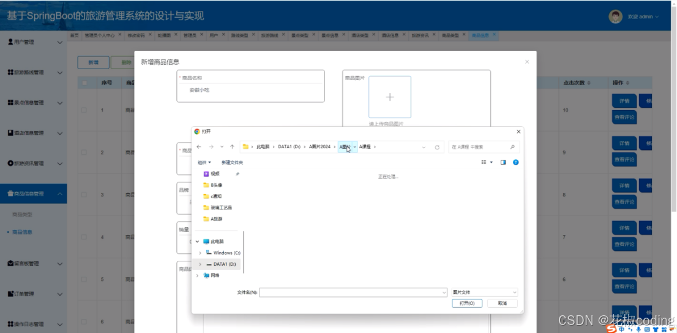The width and height of the screenshot is (677, 333).
Task: Check the row 5 checkbox
Action: pyautogui.click(x=84, y=280)
